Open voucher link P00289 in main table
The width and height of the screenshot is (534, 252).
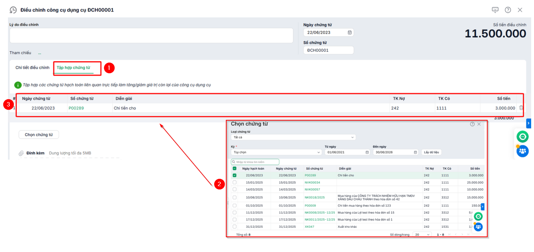76,108
